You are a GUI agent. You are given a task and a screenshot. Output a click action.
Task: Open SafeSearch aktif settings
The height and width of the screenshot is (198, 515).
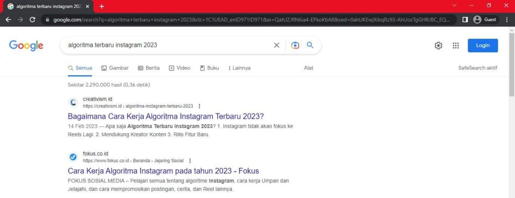(478, 68)
